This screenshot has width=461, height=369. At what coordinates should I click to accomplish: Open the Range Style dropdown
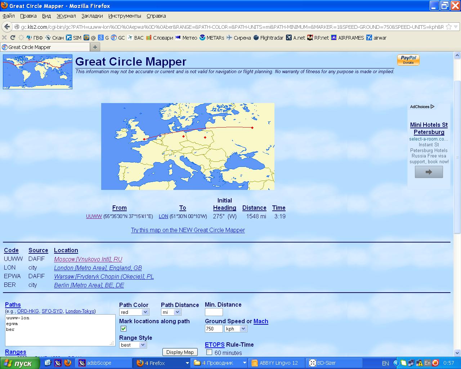coord(133,345)
